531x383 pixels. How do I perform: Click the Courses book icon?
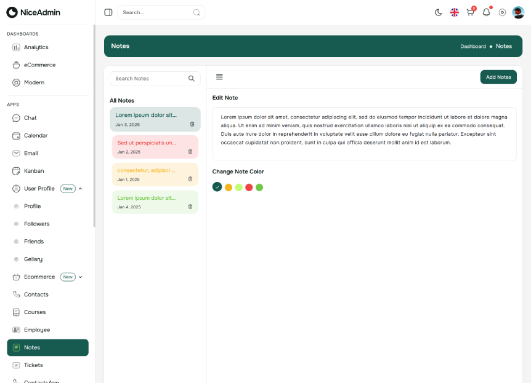[16, 312]
